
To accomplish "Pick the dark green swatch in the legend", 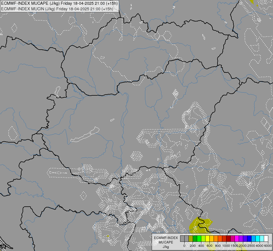I will tap(195, 238).
